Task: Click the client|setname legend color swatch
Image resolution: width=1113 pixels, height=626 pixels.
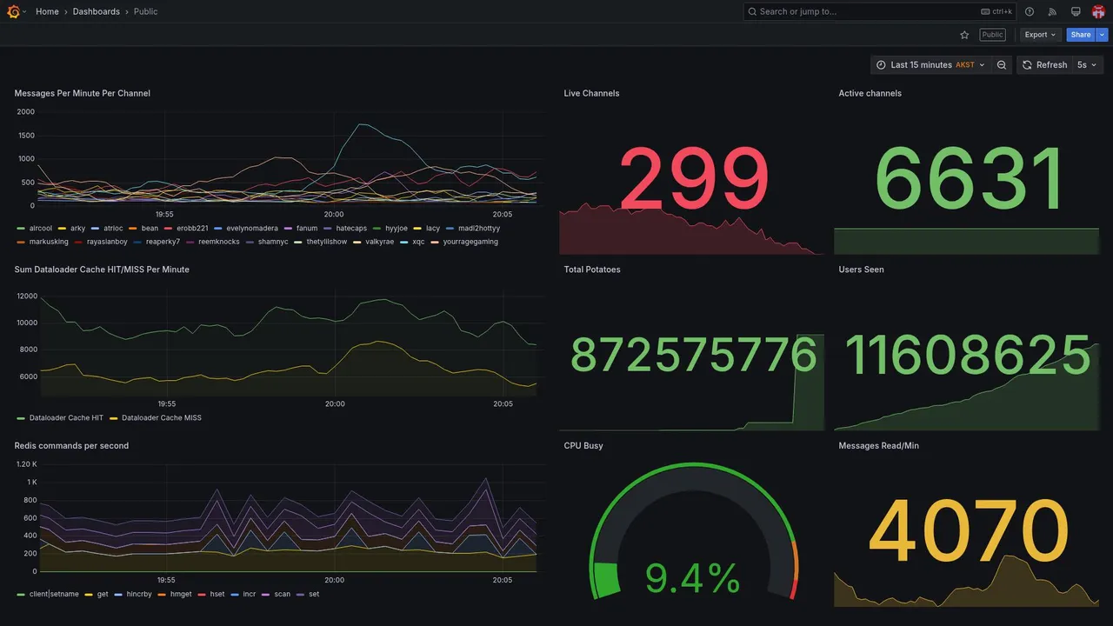Action: click(x=21, y=595)
